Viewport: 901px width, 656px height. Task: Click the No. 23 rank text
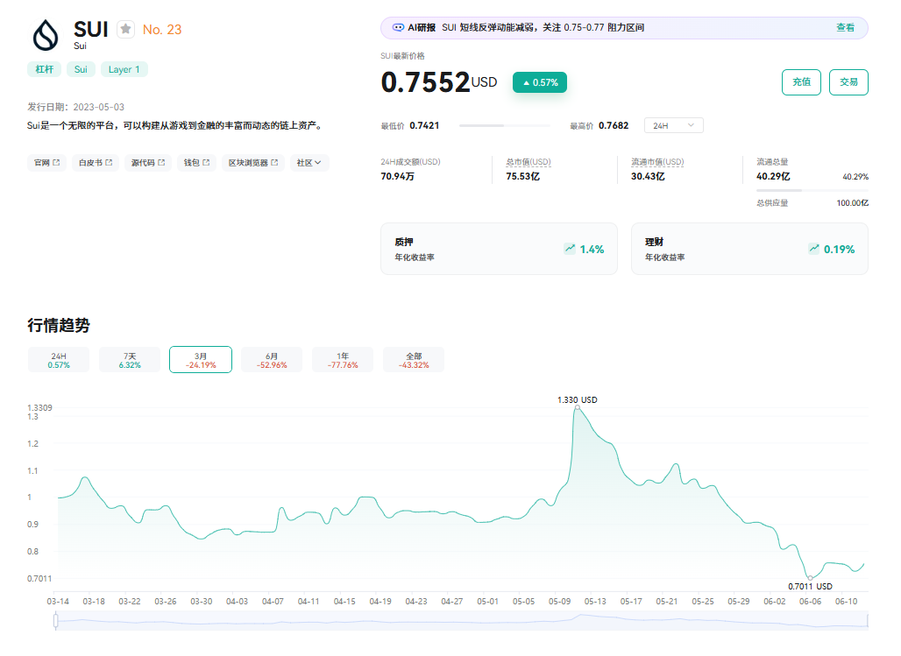[x=162, y=29]
